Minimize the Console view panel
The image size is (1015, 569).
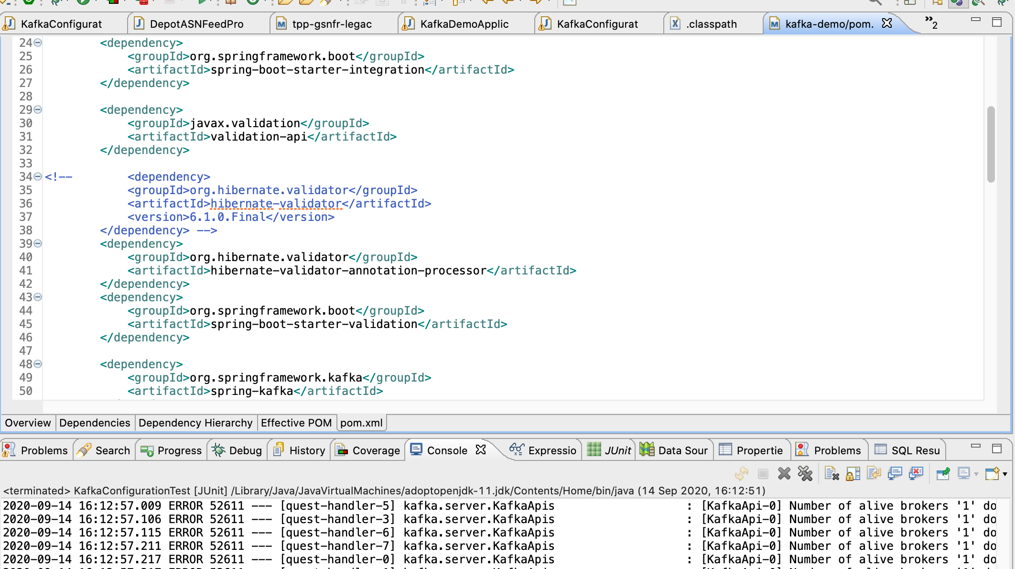tap(976, 446)
